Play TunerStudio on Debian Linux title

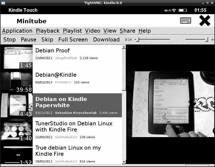[74, 126]
